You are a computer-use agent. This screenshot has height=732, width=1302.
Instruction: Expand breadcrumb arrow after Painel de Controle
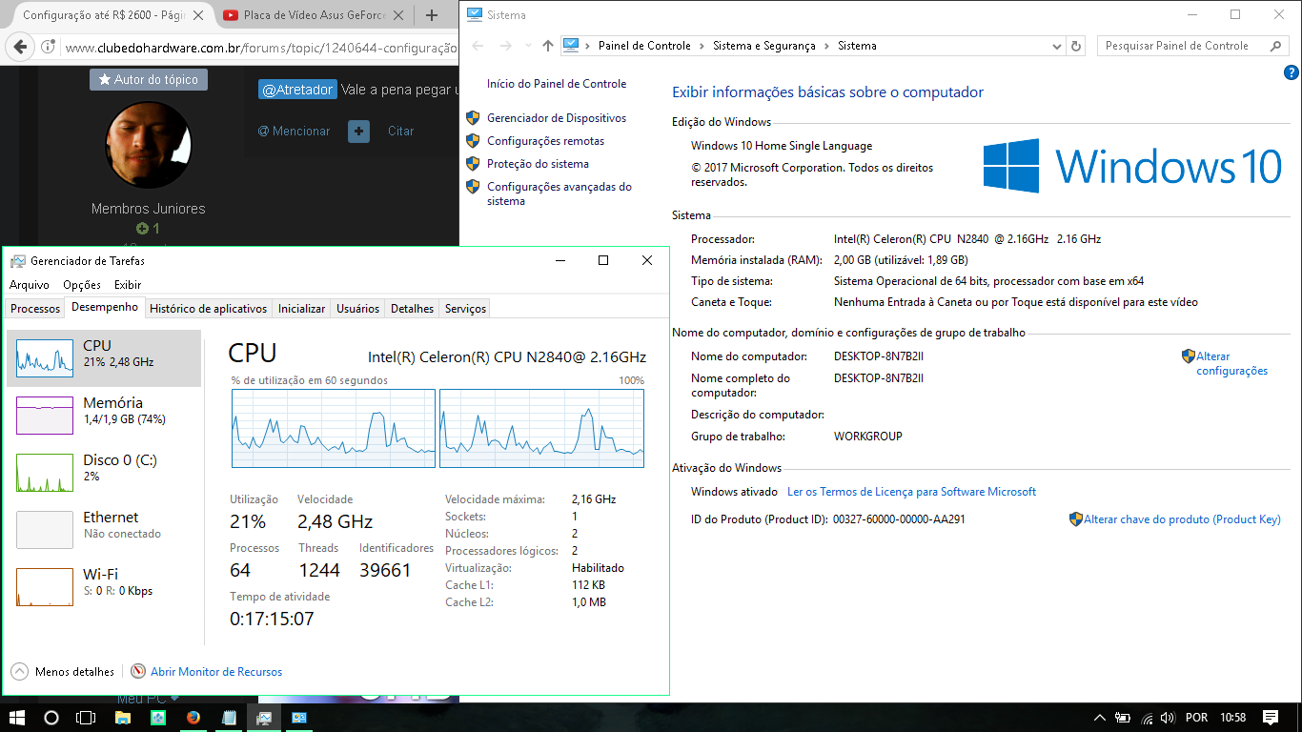tap(702, 46)
